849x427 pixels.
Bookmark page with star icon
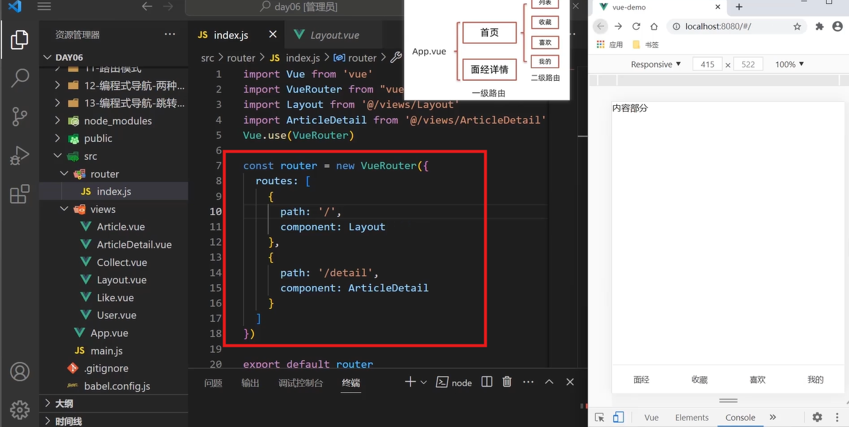tap(797, 26)
